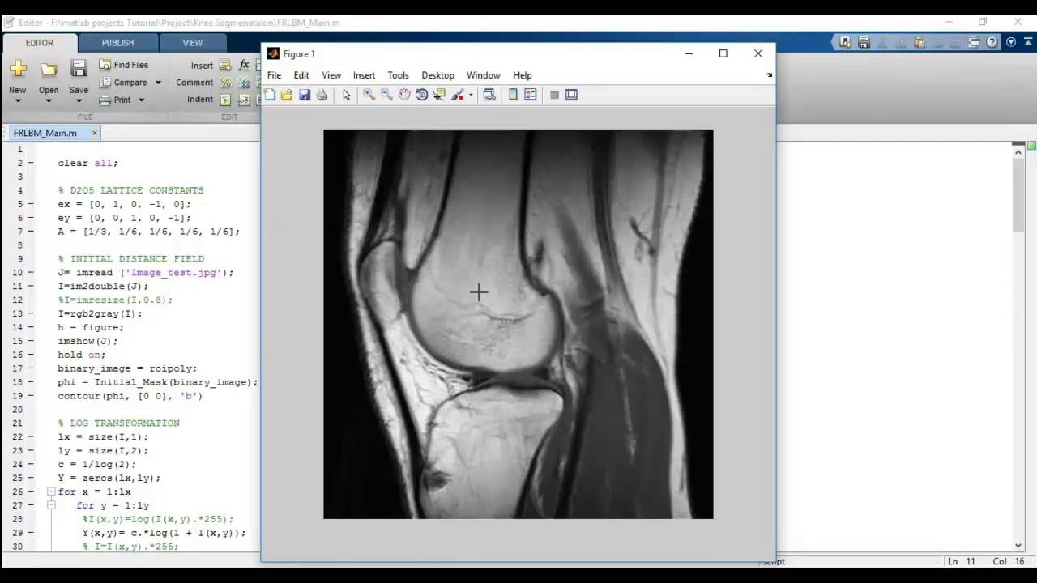Minimize the toolstrip with up arrow
1037x583 pixels.
pyautogui.click(x=1026, y=42)
